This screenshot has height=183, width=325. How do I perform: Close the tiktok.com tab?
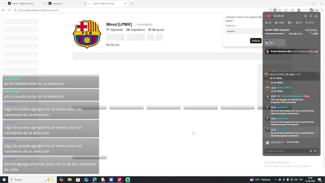tap(85, 4)
